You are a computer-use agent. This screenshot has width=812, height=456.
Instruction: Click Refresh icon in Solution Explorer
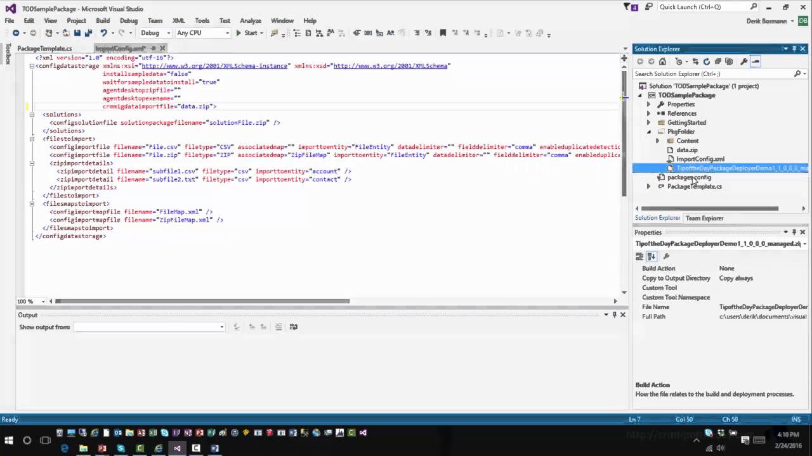pyautogui.click(x=707, y=61)
